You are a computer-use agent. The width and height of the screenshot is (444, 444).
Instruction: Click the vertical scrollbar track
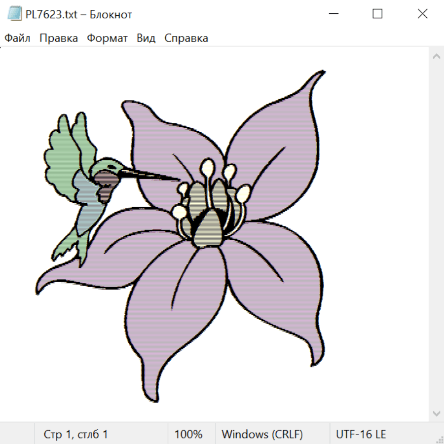tap(436, 234)
